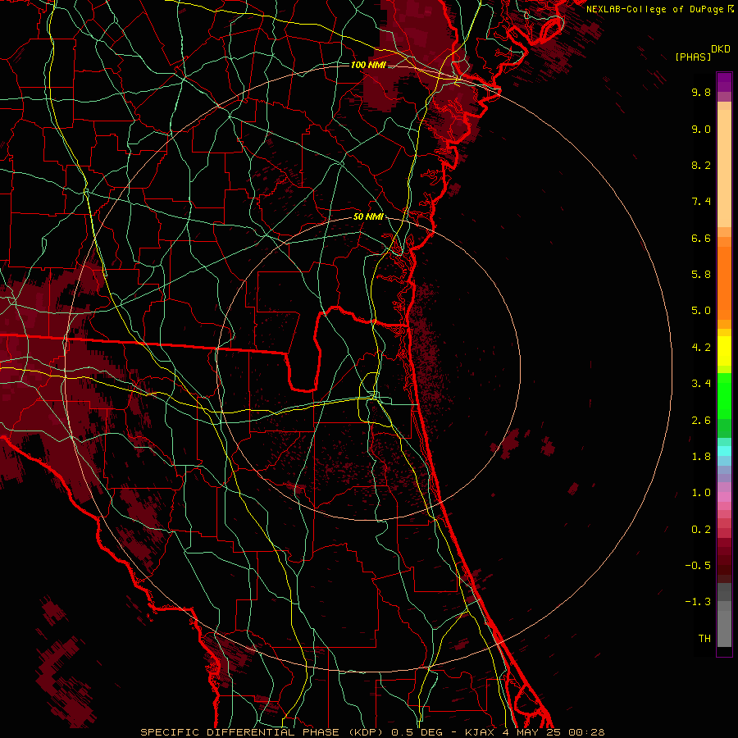This screenshot has height=738, width=738.
Task: Click the 7.4 scale value
Action: click(701, 202)
